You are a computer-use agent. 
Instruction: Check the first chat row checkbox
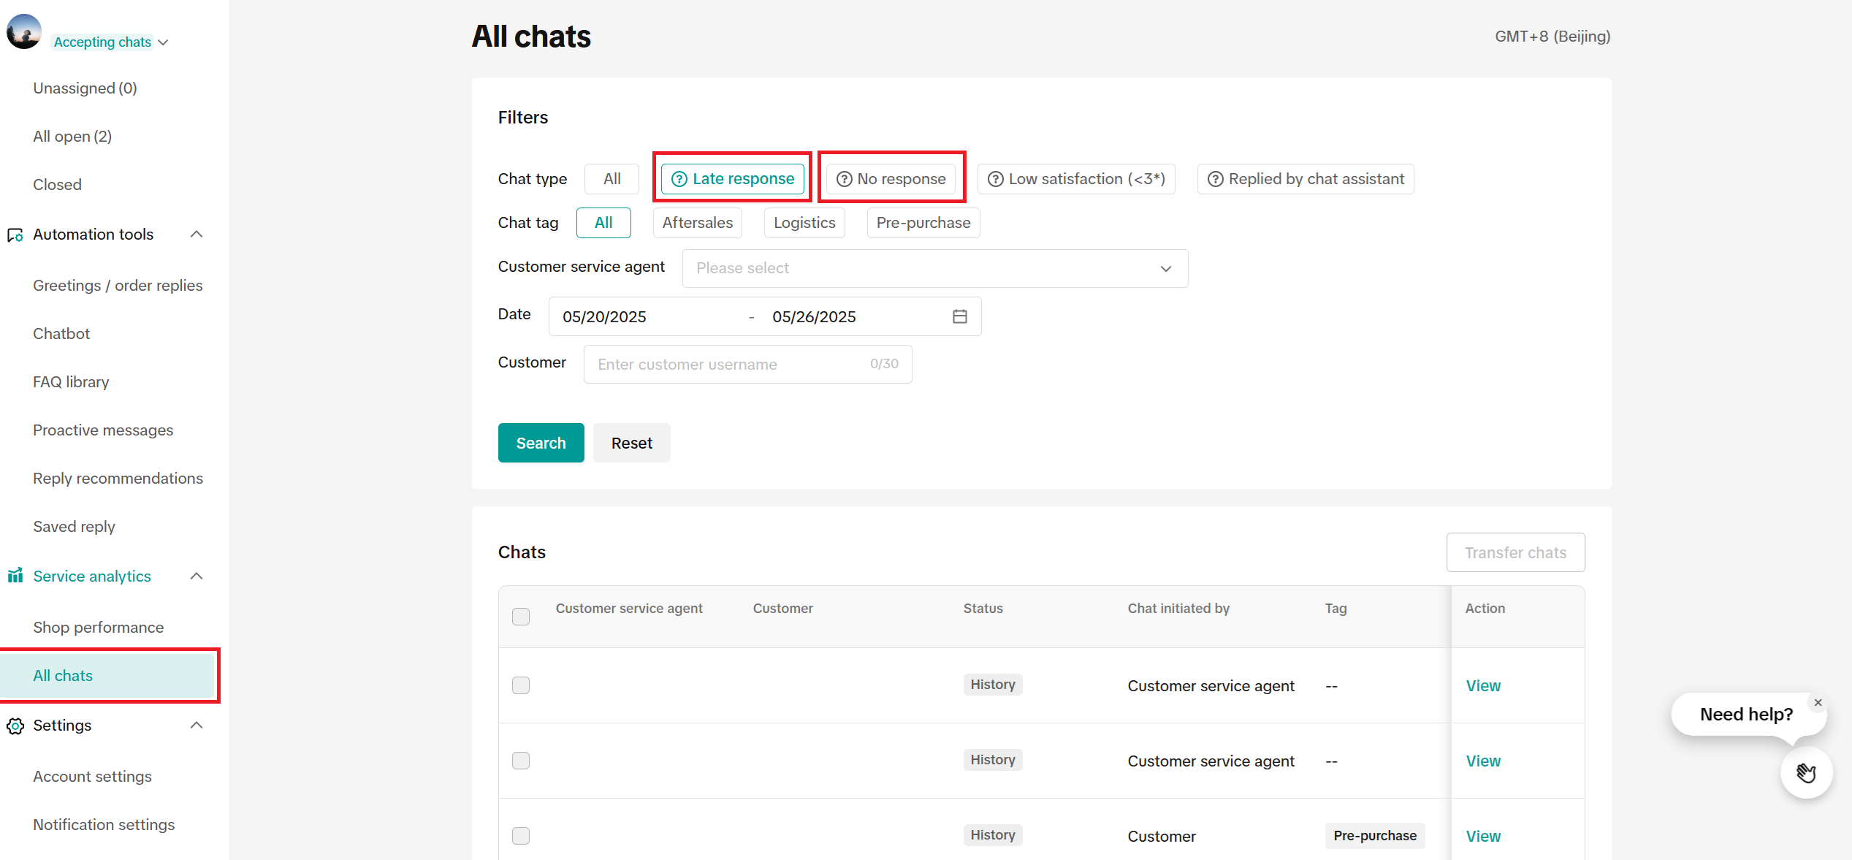[x=521, y=685]
